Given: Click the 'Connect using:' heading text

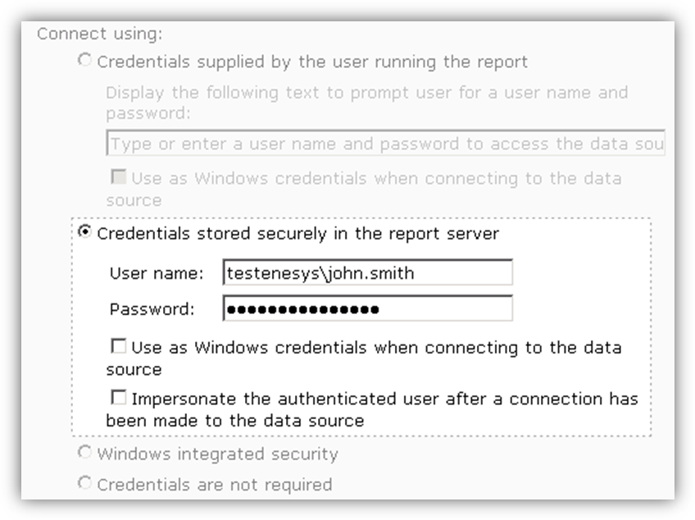Looking at the screenshot, I should 99,34.
